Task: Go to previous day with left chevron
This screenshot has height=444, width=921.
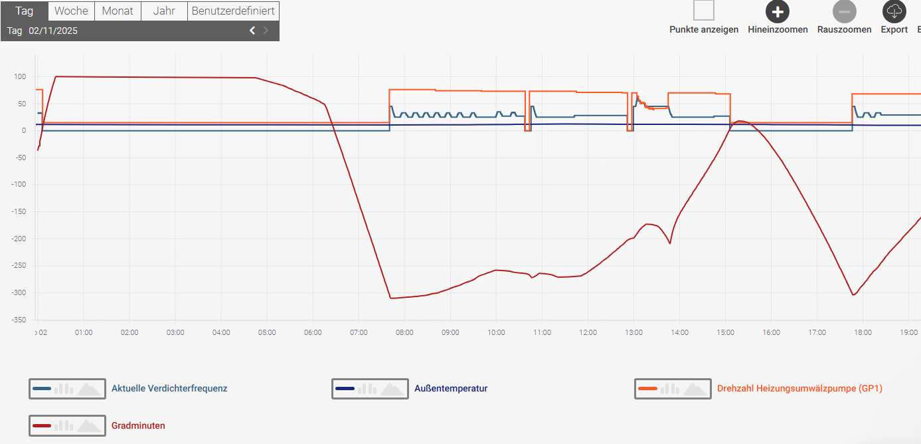Action: click(252, 31)
